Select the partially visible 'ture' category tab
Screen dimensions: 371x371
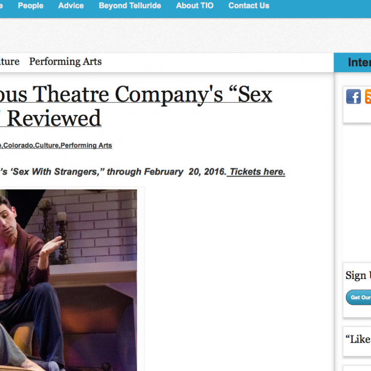tap(9, 61)
